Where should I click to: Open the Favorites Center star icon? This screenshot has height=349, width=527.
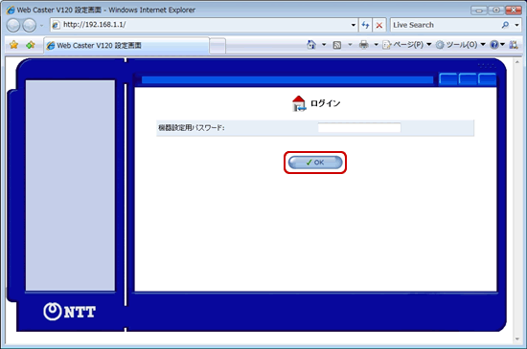(13, 45)
